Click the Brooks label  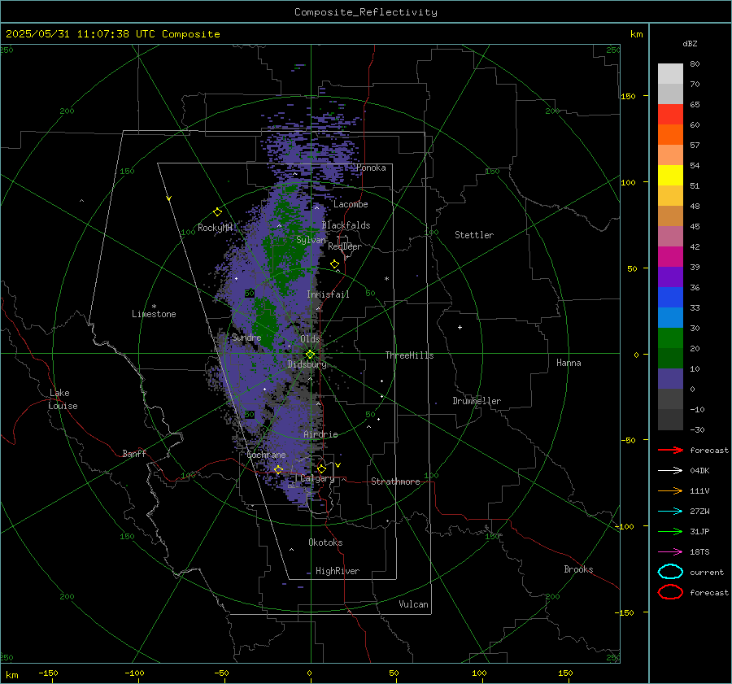point(578,569)
